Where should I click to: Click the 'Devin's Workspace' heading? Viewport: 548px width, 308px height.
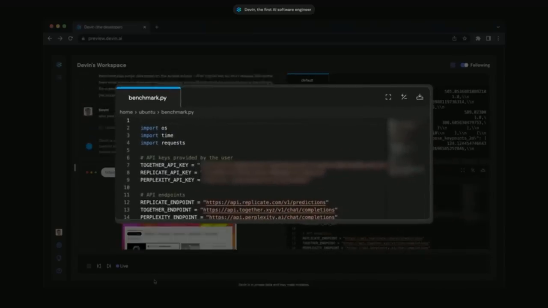[x=101, y=65]
